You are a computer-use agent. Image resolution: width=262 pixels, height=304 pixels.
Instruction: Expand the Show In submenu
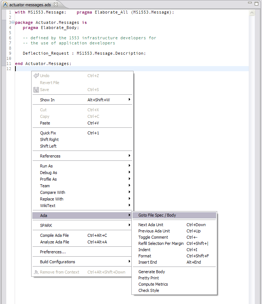pos(82,100)
